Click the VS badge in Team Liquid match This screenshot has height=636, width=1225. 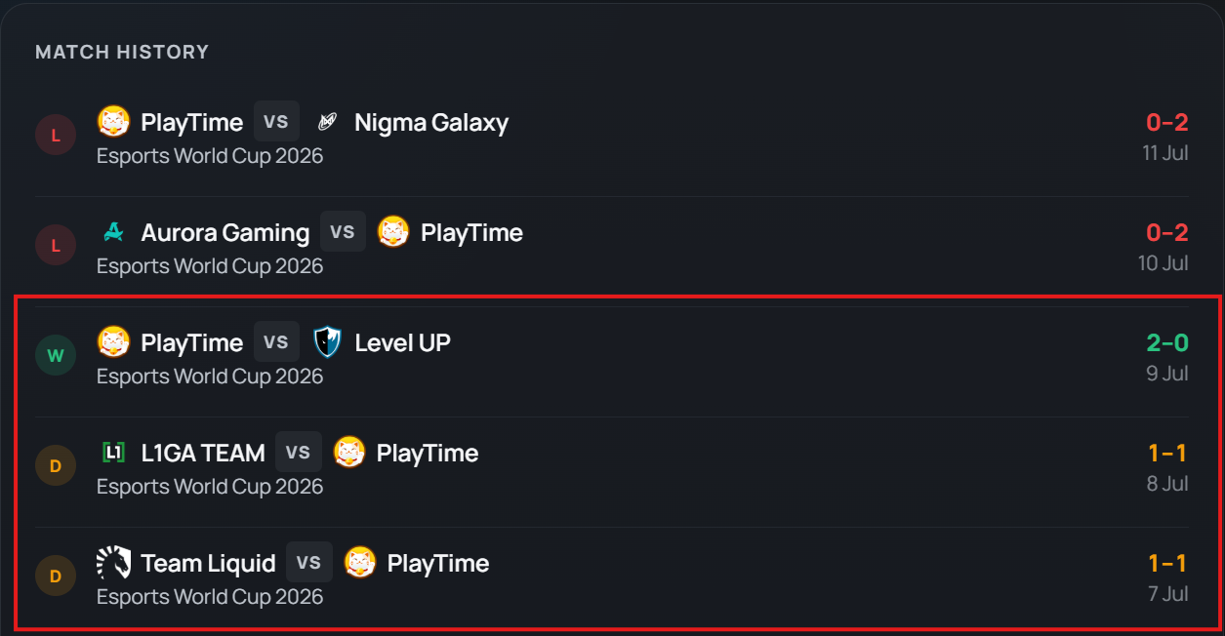tap(309, 563)
